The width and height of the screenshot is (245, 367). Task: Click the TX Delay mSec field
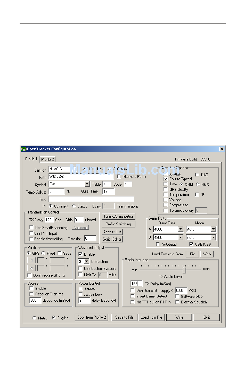point(136,284)
